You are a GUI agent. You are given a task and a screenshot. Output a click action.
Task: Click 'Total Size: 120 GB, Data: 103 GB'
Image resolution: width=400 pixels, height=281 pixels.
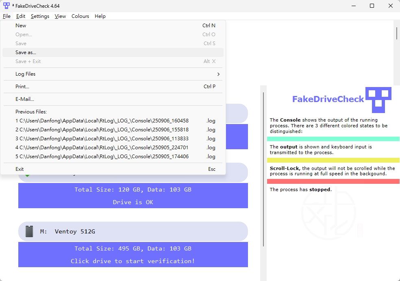click(x=133, y=190)
